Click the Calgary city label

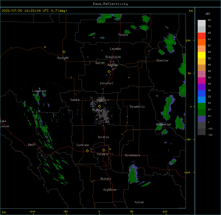point(103,154)
